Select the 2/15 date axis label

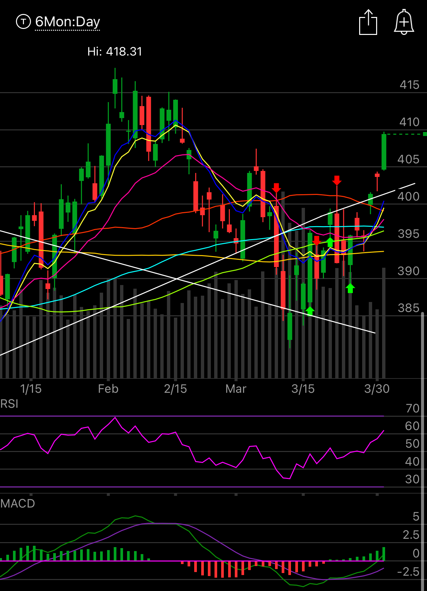point(176,389)
